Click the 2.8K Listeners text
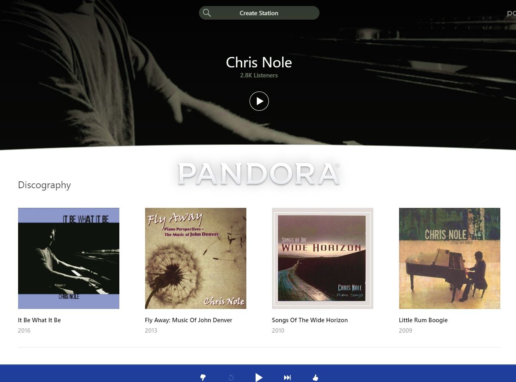The height and width of the screenshot is (382, 516). coord(259,75)
